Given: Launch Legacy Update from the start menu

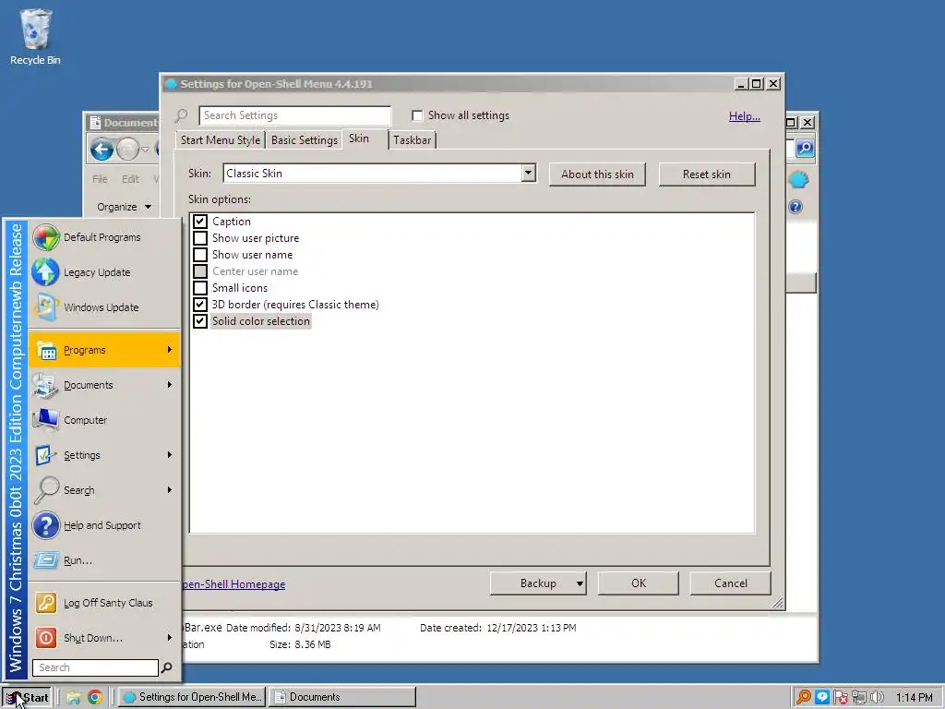Looking at the screenshot, I should point(104,272).
